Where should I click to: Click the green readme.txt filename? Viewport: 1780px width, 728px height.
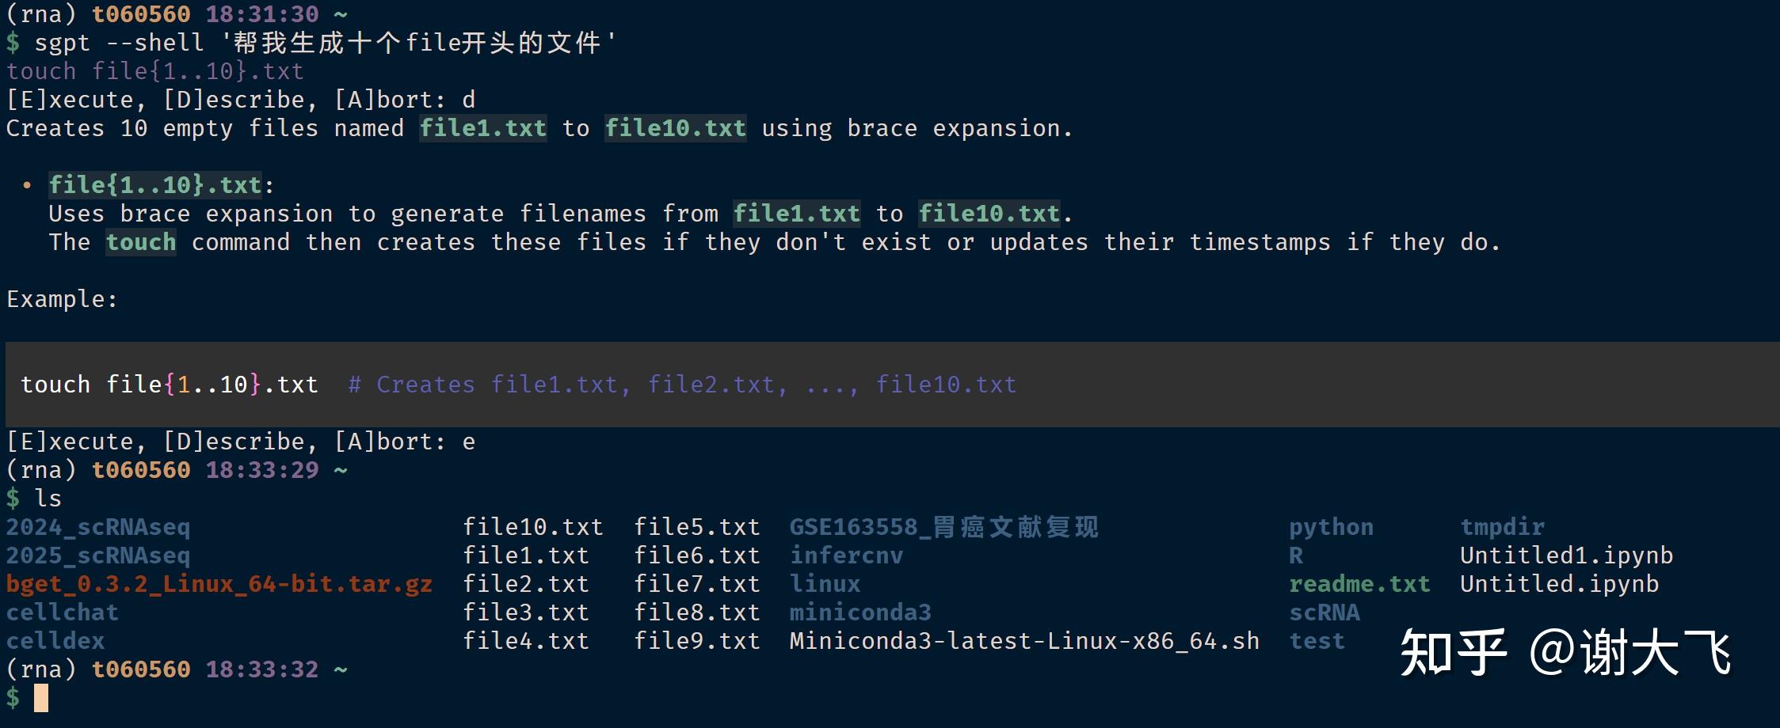1359,584
